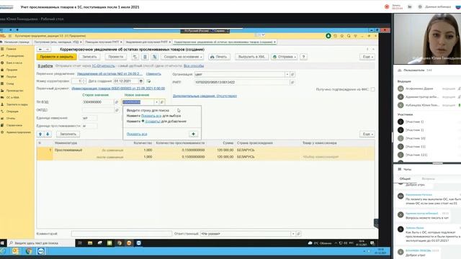461x259 pixels.
Task: Open the top Ещё menu in document toolbar
Action: 367,57
